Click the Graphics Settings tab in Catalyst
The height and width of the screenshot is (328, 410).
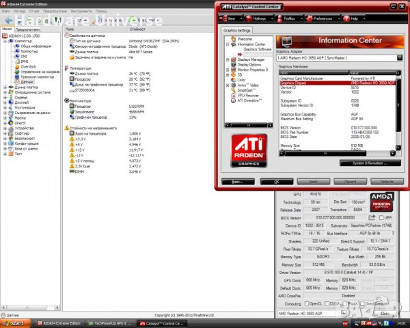237,30
